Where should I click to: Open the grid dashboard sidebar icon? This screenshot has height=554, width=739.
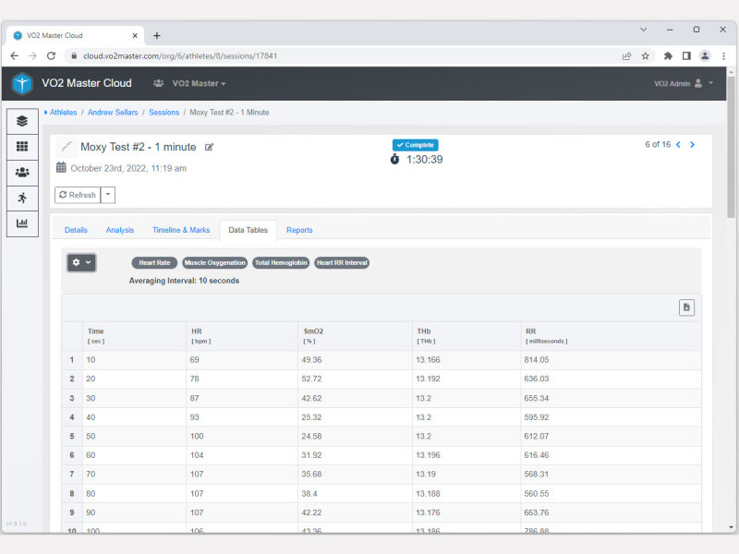(22, 147)
